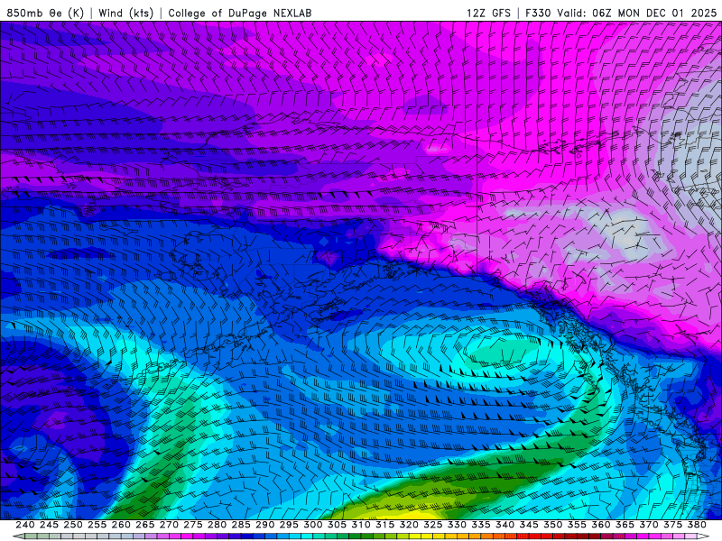
Task: Click the 275 value on the color scale
Action: pos(193,525)
